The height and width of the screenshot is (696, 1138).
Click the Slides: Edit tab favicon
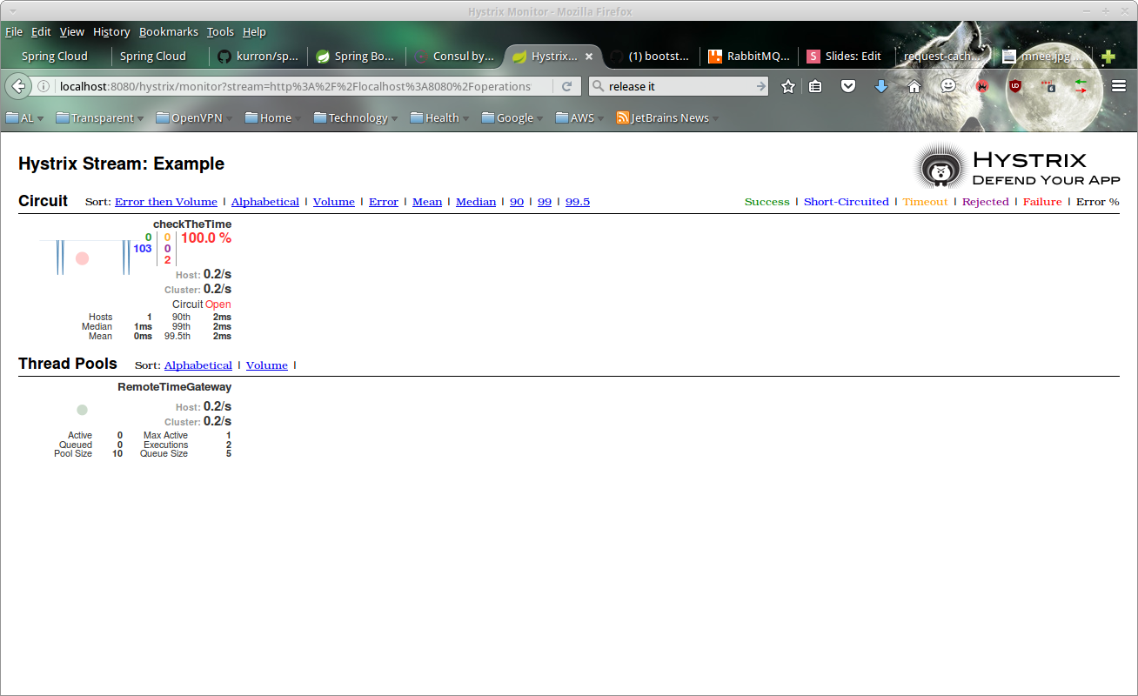(x=813, y=57)
